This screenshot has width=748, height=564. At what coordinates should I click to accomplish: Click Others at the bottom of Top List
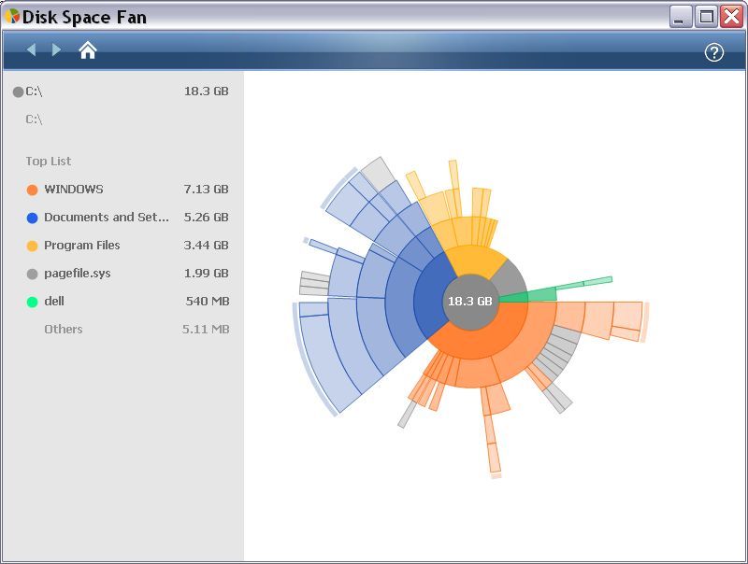coord(63,329)
